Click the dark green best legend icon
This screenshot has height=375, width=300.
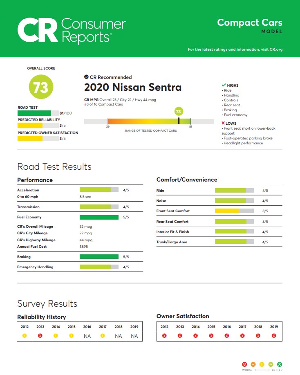click(x=280, y=364)
